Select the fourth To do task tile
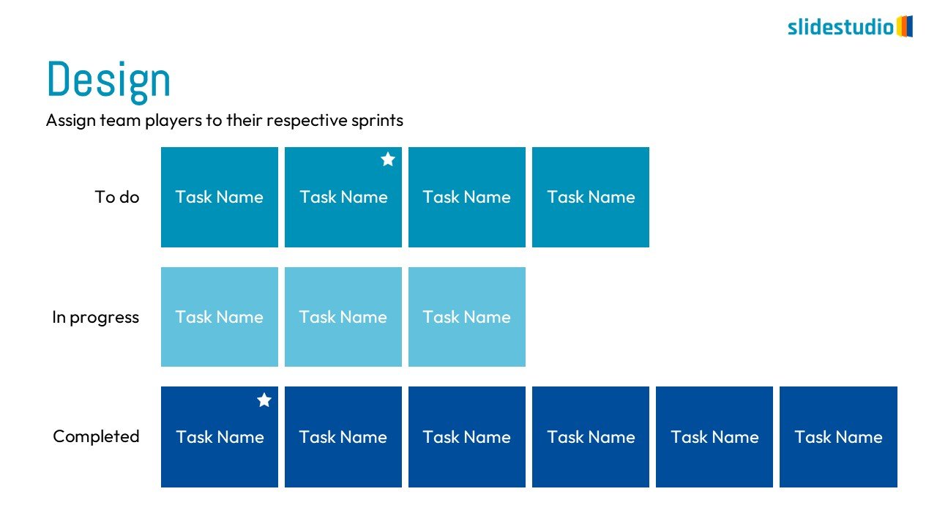Viewport: 937px width, 527px height. (591, 197)
